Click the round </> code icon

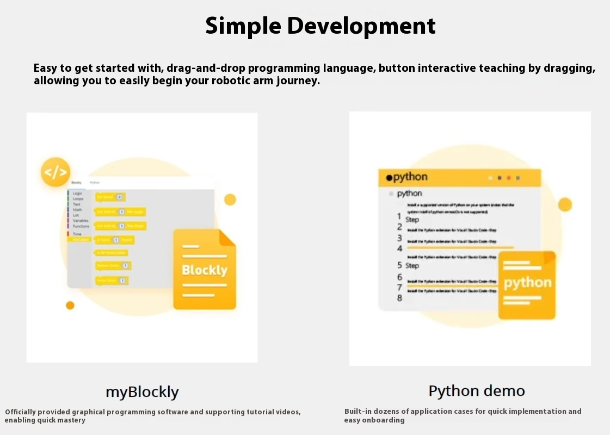(56, 172)
